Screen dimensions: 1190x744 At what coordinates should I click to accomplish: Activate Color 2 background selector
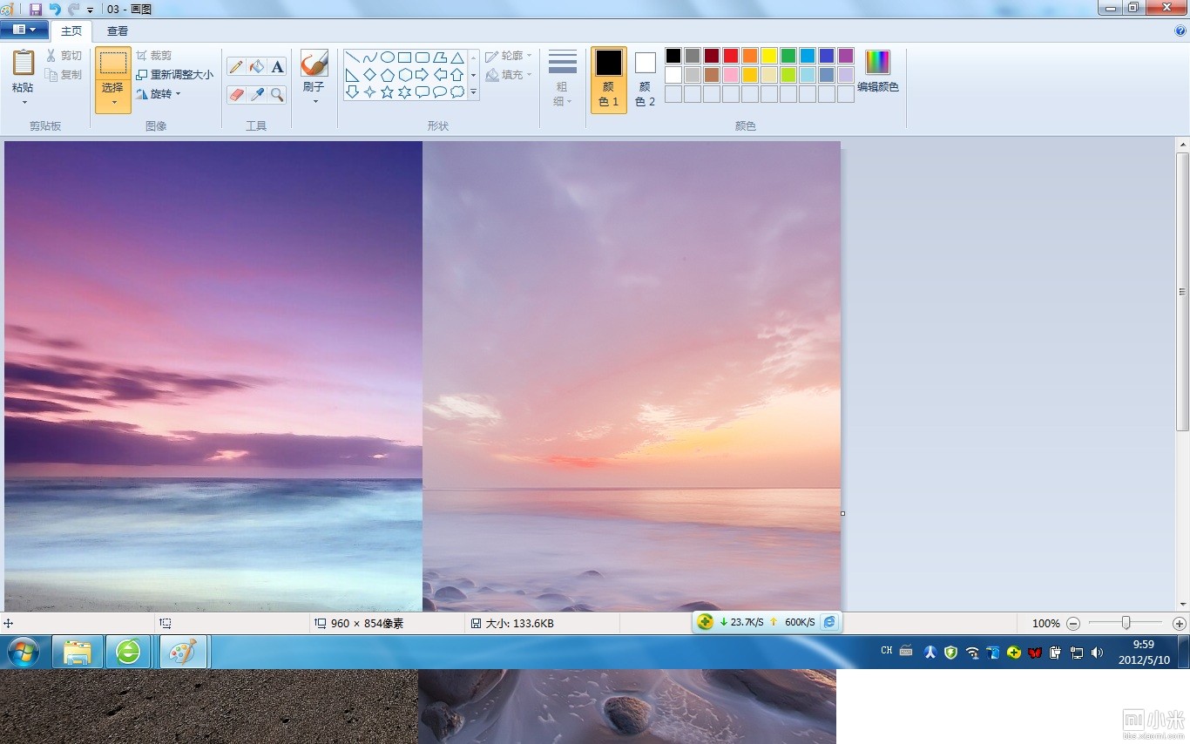click(645, 79)
